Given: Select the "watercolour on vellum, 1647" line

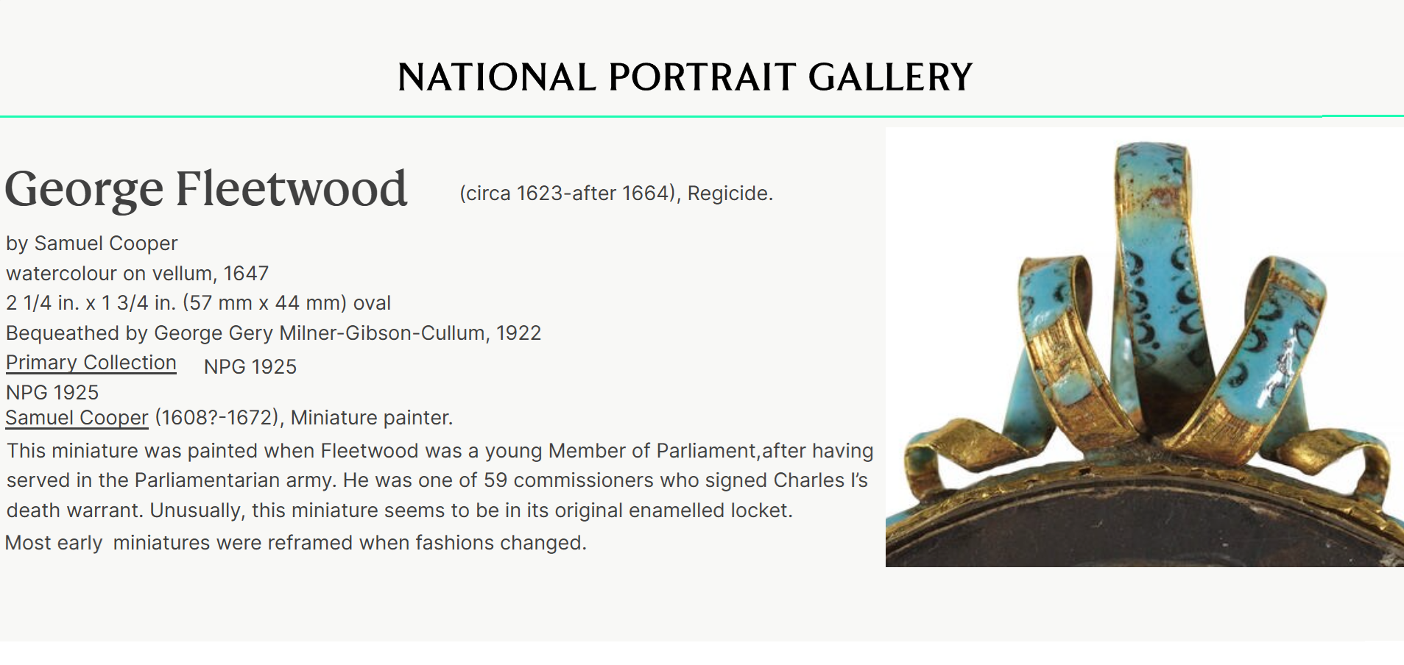Looking at the screenshot, I should [137, 274].
